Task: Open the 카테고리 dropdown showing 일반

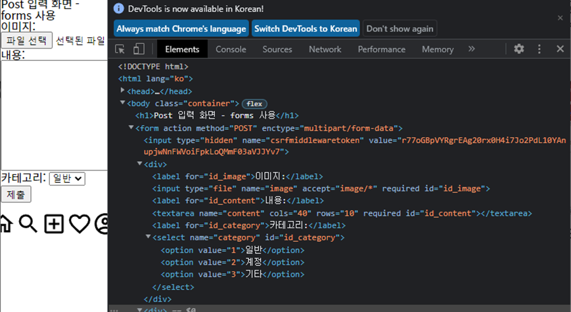Action: pos(68,178)
